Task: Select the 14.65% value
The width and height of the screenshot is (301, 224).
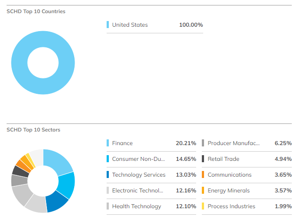Action: (186, 159)
